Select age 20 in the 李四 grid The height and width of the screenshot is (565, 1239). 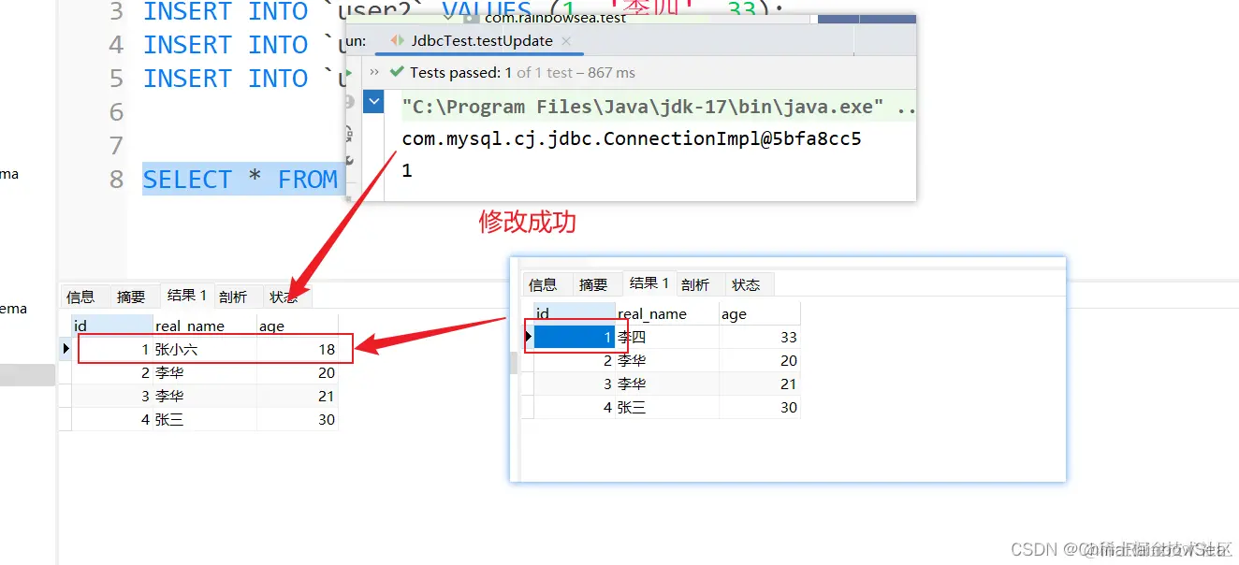click(760, 360)
